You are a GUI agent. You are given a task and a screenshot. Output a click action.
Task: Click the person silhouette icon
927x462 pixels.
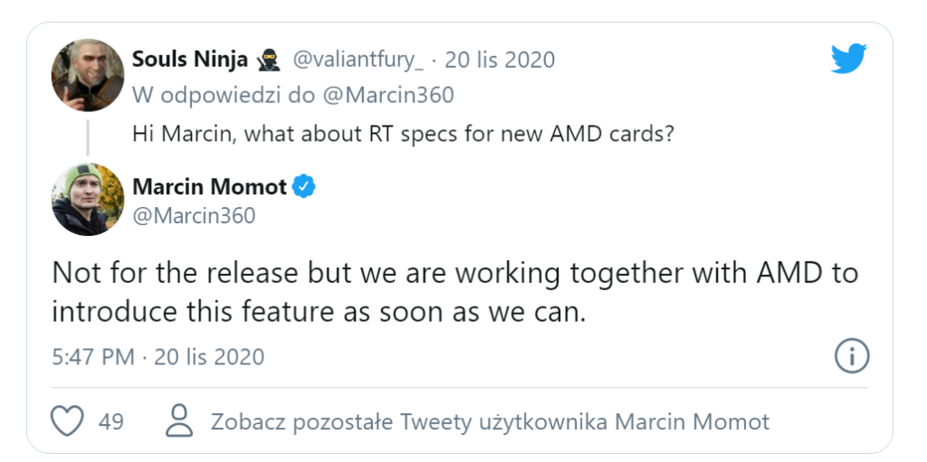180,420
